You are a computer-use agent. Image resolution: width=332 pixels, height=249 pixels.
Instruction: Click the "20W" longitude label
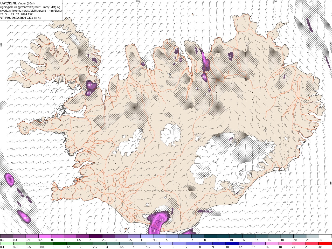(138, 1)
